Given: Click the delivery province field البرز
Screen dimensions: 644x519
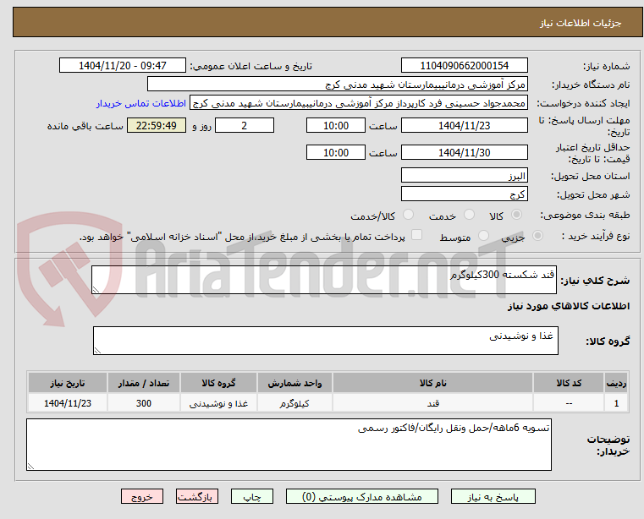Looking at the screenshot, I should [x=464, y=176].
